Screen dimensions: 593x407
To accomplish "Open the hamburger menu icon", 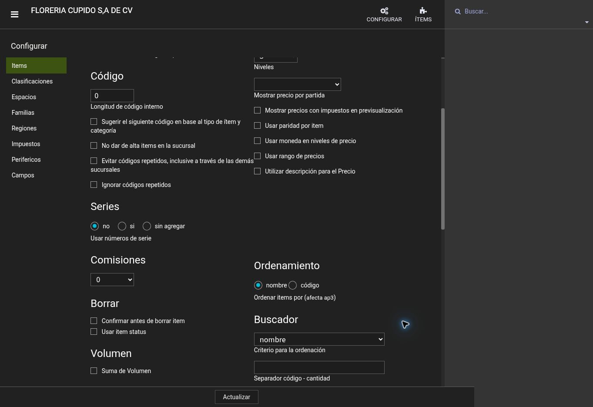I will pyautogui.click(x=14, y=14).
